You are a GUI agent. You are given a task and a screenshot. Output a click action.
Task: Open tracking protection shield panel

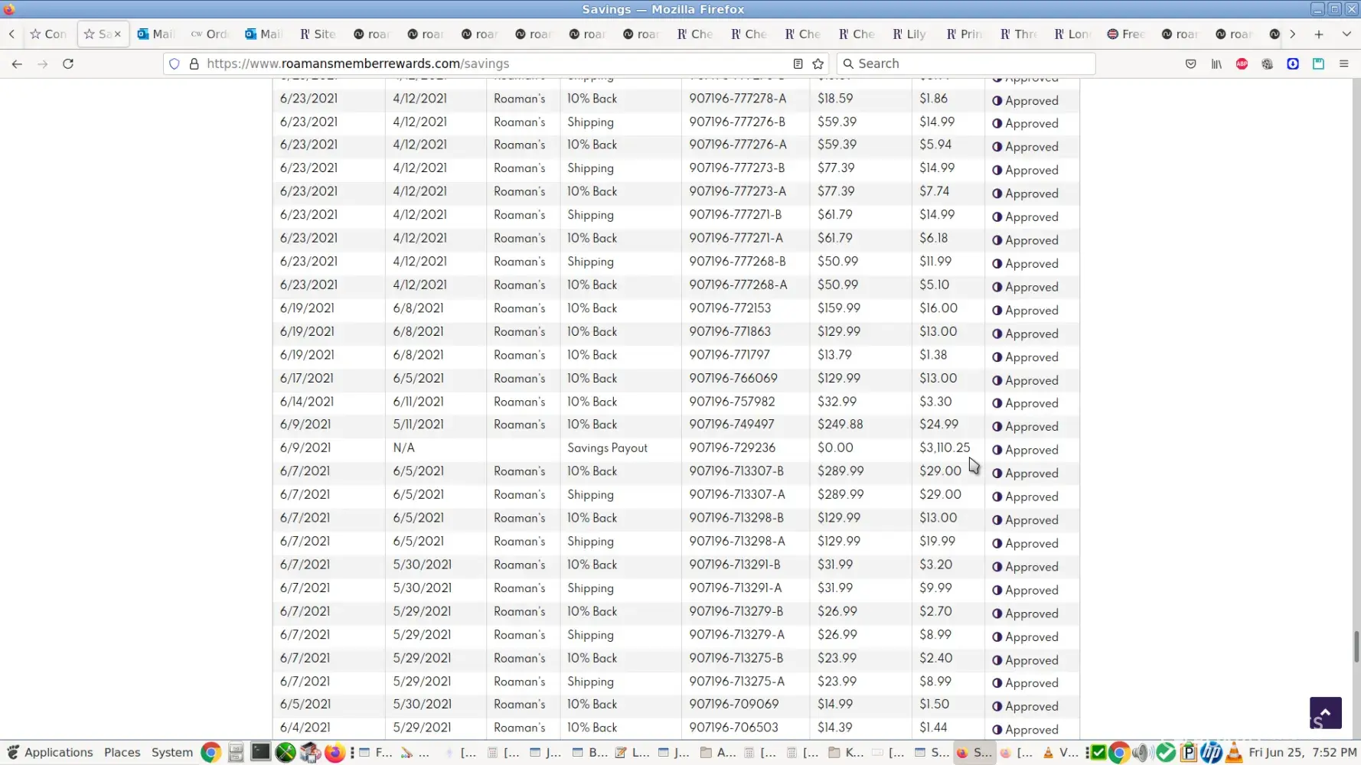tap(175, 64)
